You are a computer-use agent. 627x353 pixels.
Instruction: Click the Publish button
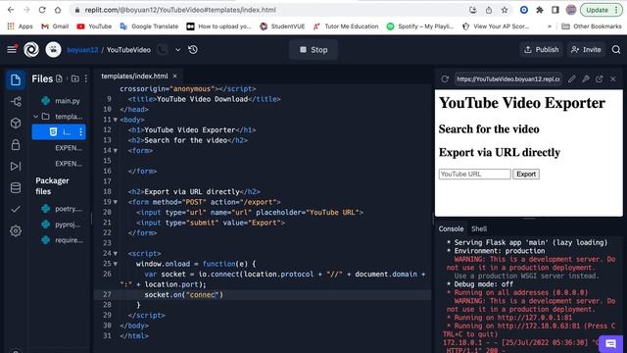point(542,50)
